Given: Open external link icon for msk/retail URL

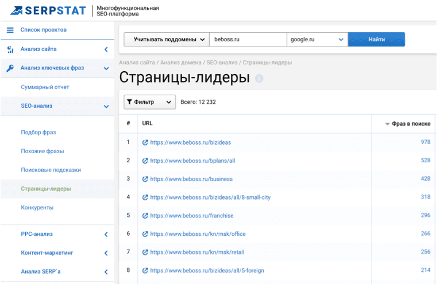Looking at the screenshot, I should coord(145,252).
